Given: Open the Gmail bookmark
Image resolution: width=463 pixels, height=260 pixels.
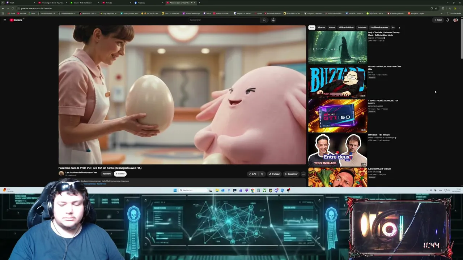Looking at the screenshot, I should tap(11, 13).
